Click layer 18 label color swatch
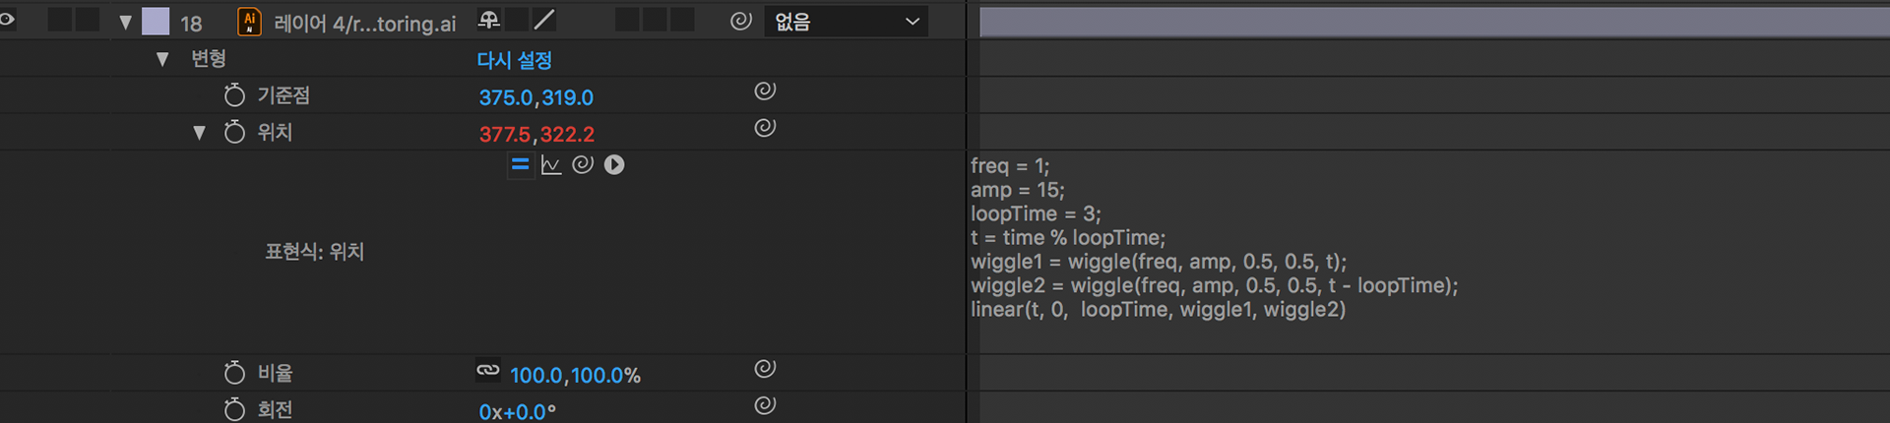 coord(156,22)
